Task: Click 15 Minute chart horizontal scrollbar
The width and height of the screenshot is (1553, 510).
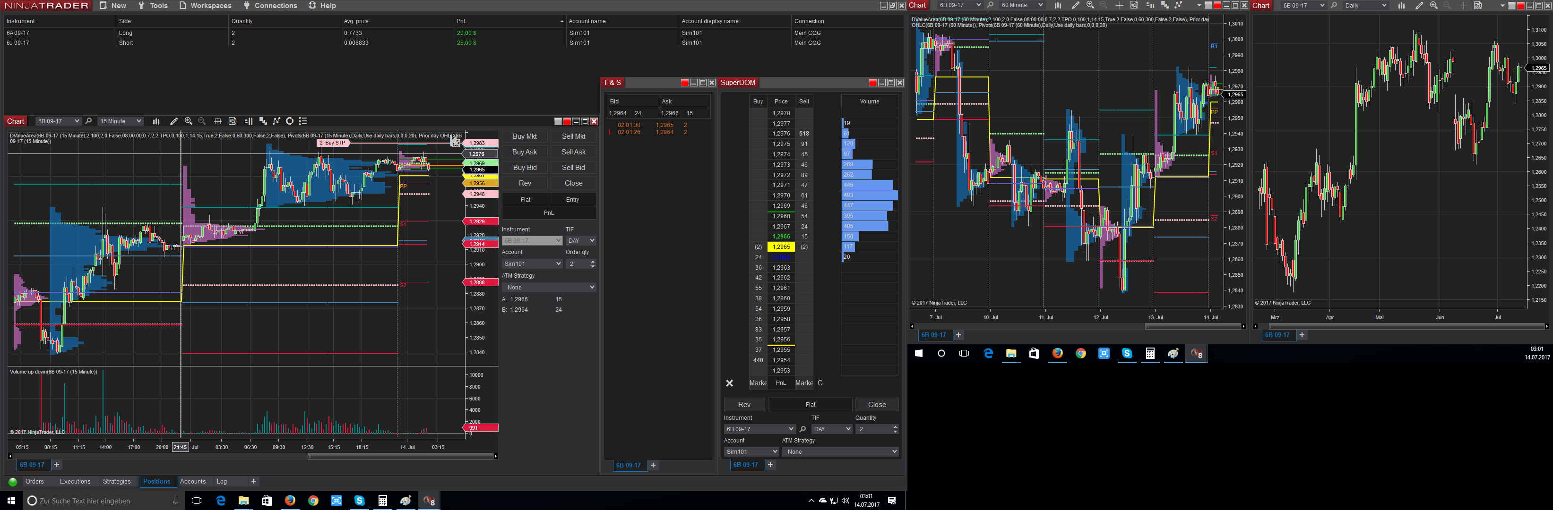Action: (400, 457)
